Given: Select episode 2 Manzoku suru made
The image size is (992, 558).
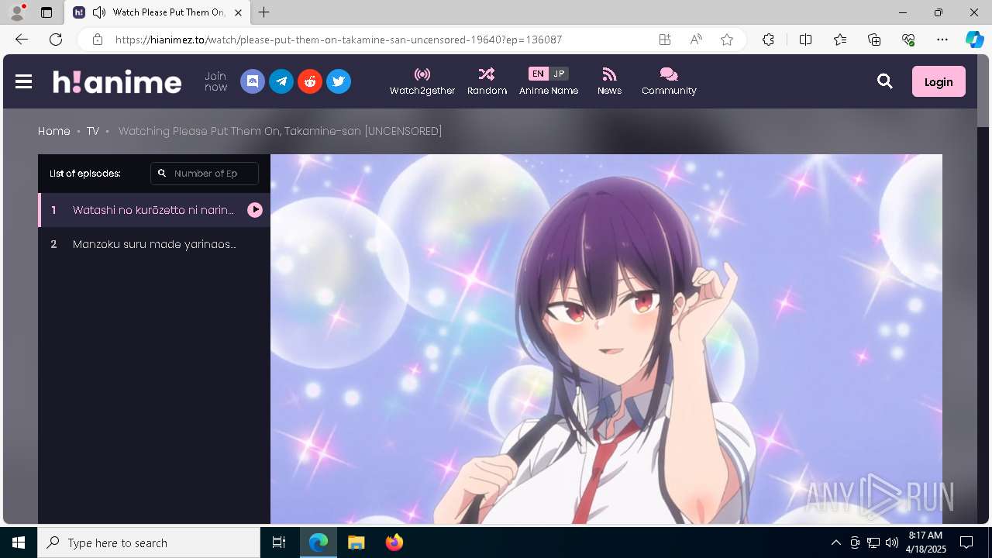Looking at the screenshot, I should [154, 244].
